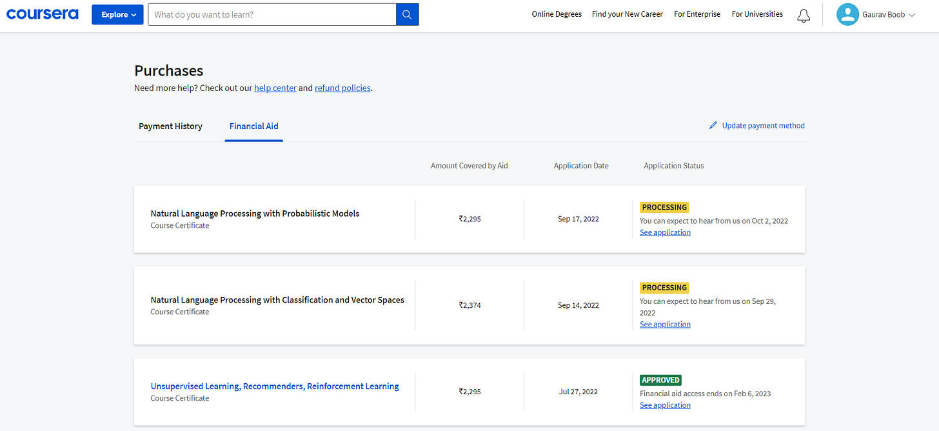The height and width of the screenshot is (431, 939).
Task: Click Find your New Career
Action: pos(628,14)
